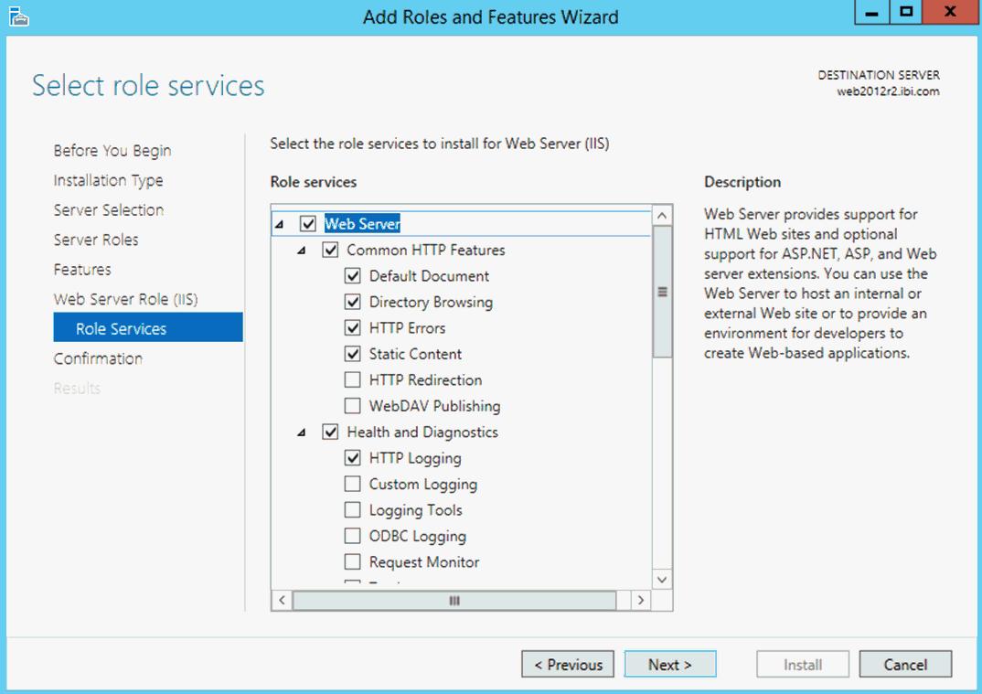Collapse the Common HTTP Features node
Screen dimensions: 982x694
point(302,251)
